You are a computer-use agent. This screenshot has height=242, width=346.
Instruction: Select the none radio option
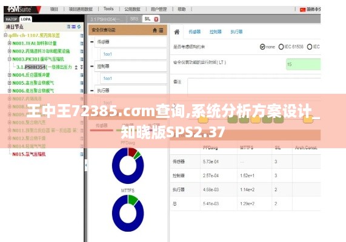[262, 47]
